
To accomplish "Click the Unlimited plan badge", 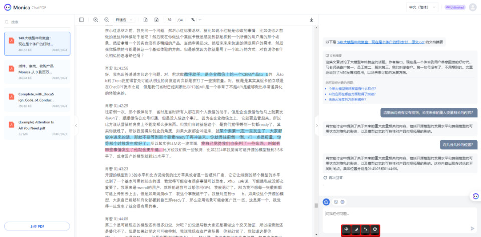I will tap(455, 7).
